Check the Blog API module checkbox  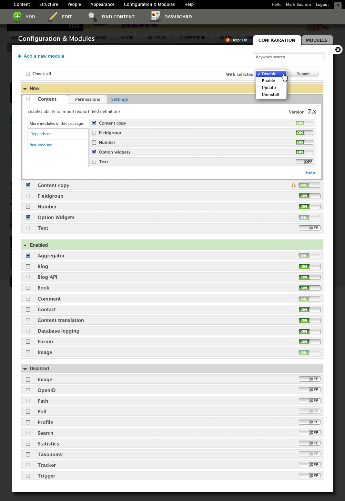pos(28,277)
